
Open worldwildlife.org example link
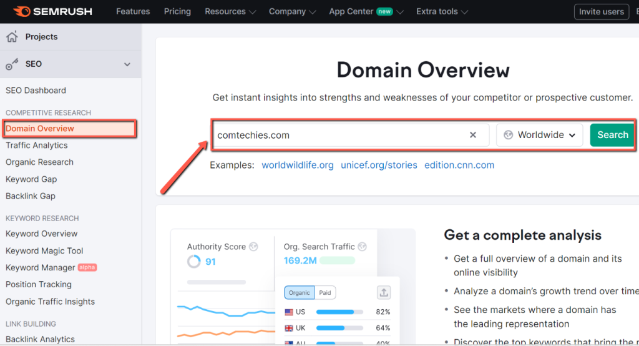click(298, 166)
